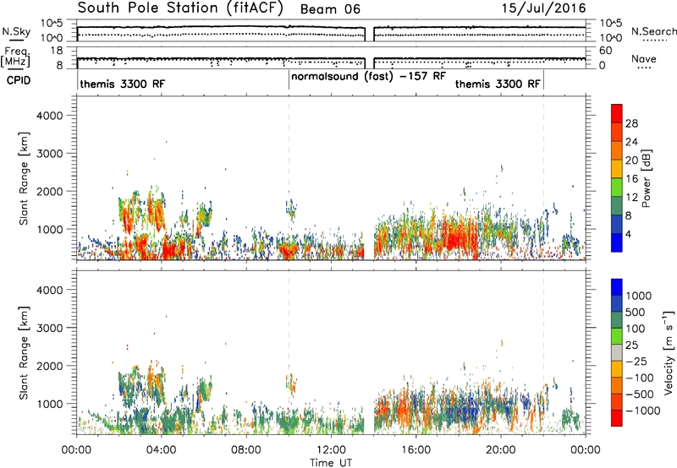Click the 'N.Sky' legend label
677x468 pixels.
click(x=16, y=31)
